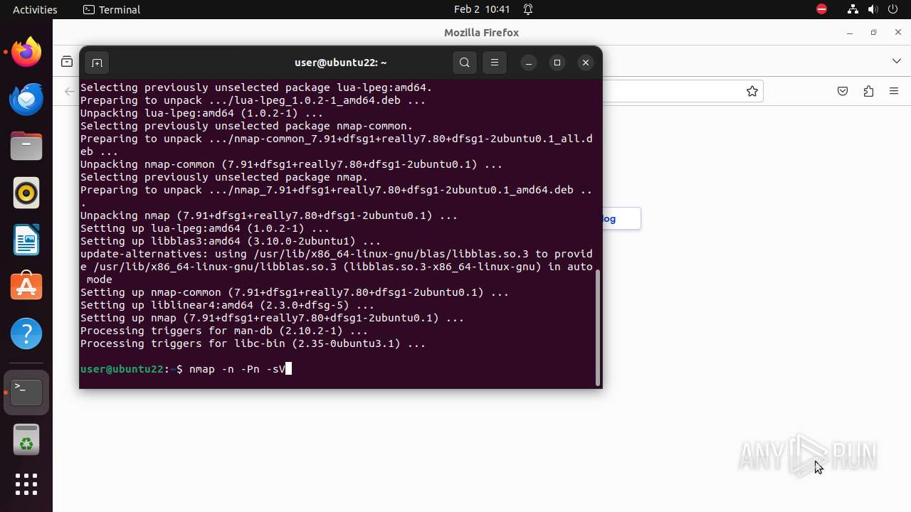Click the 'Mozilla Firefox' window title text
Screen dimensions: 911x512
[x=481, y=33]
